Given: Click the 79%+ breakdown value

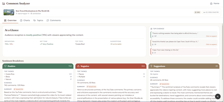Looking at the screenshot, I should pyautogui.click(x=7, y=44).
